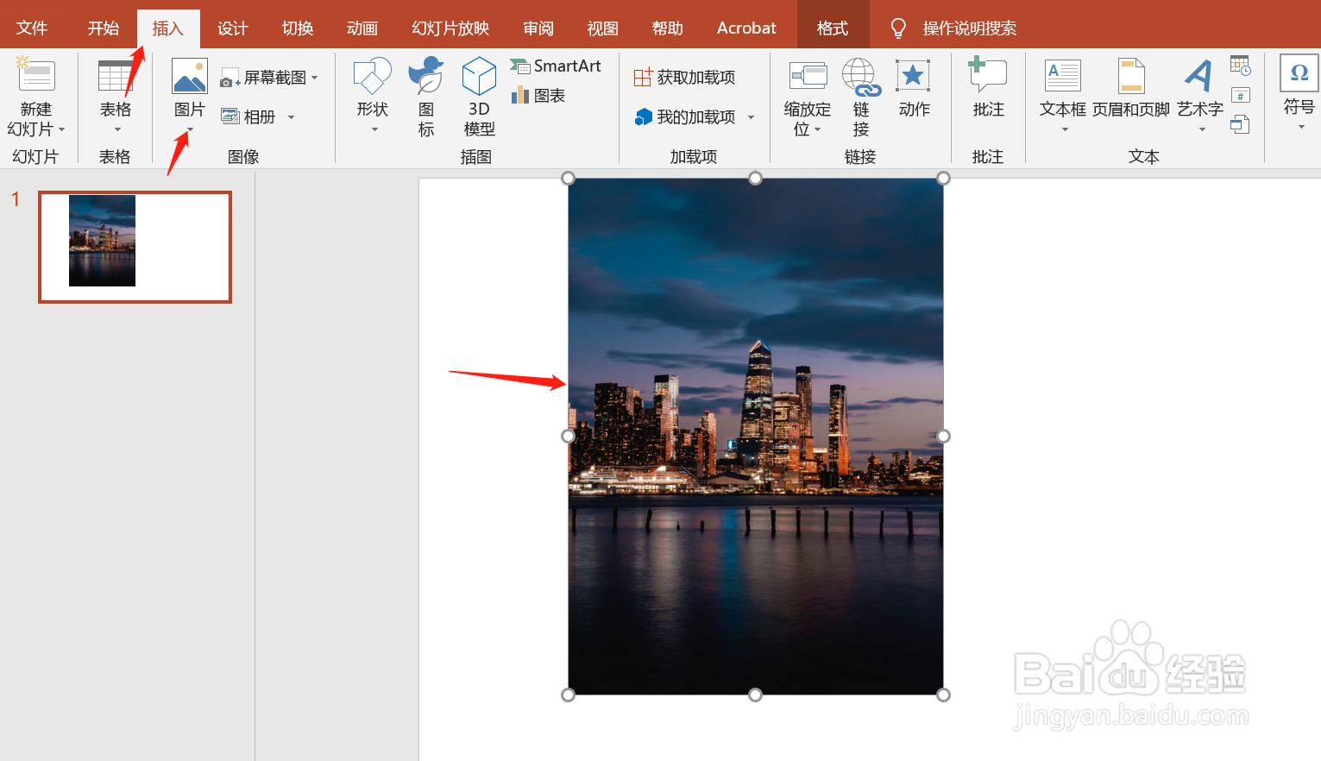Click the Tell Me search box (操作说明搜索)
This screenshot has width=1321, height=761.
click(969, 28)
